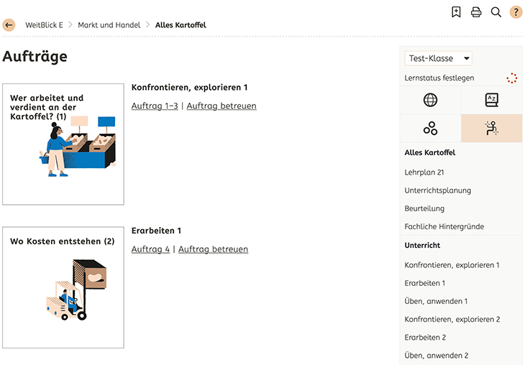Open the Auftrag 1–3 link

point(155,106)
